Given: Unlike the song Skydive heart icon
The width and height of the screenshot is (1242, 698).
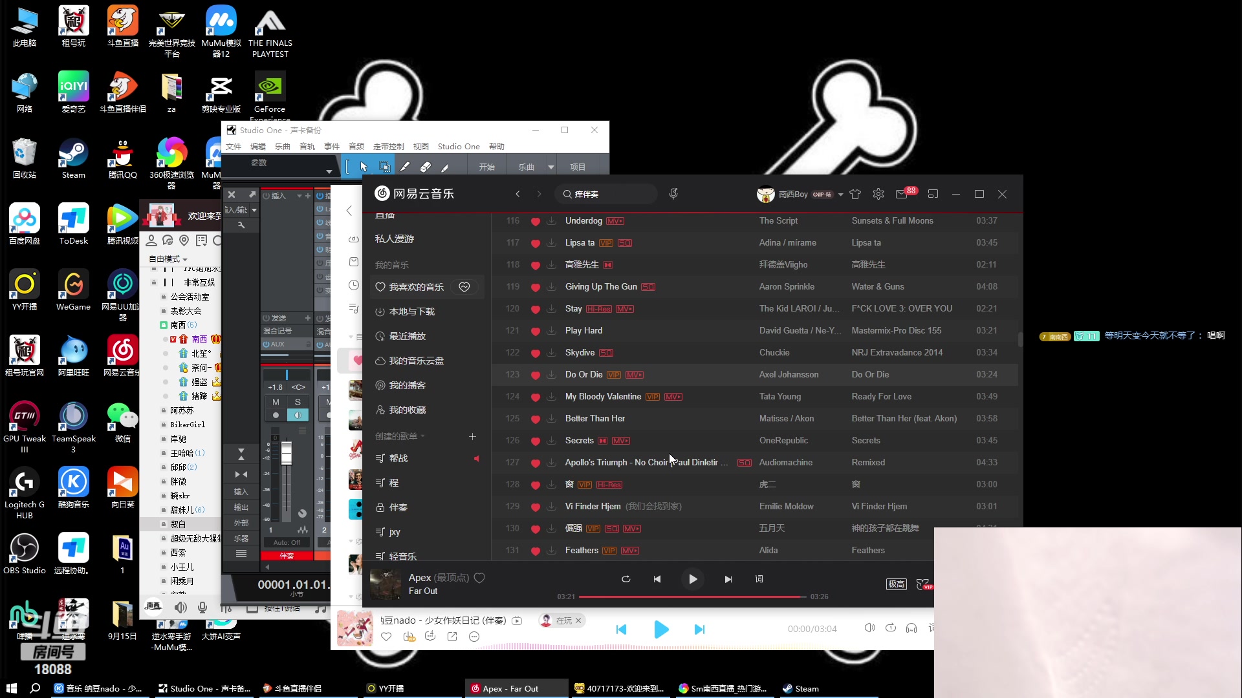Looking at the screenshot, I should pos(535,353).
